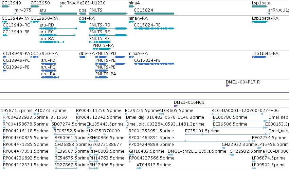Click the mir-375 gene label

(x=23, y=10)
